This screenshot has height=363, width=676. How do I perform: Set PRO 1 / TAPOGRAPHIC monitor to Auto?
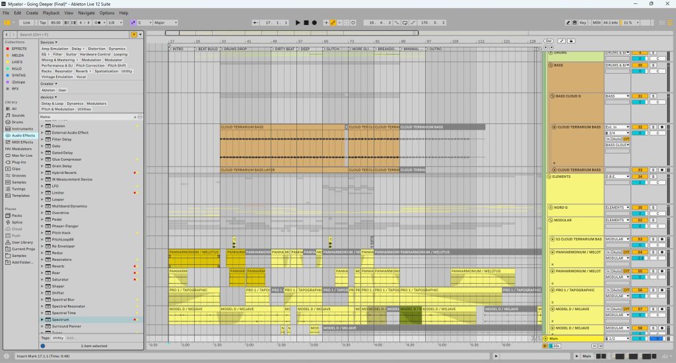click(x=617, y=290)
